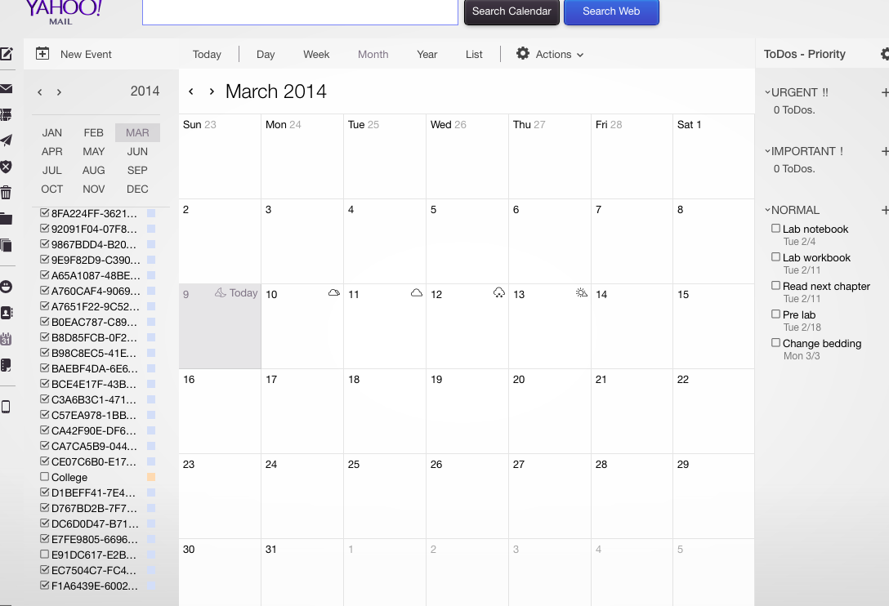Screen dimensions: 889x606
Task: Click the weather icon beside Today
Action: [221, 293]
